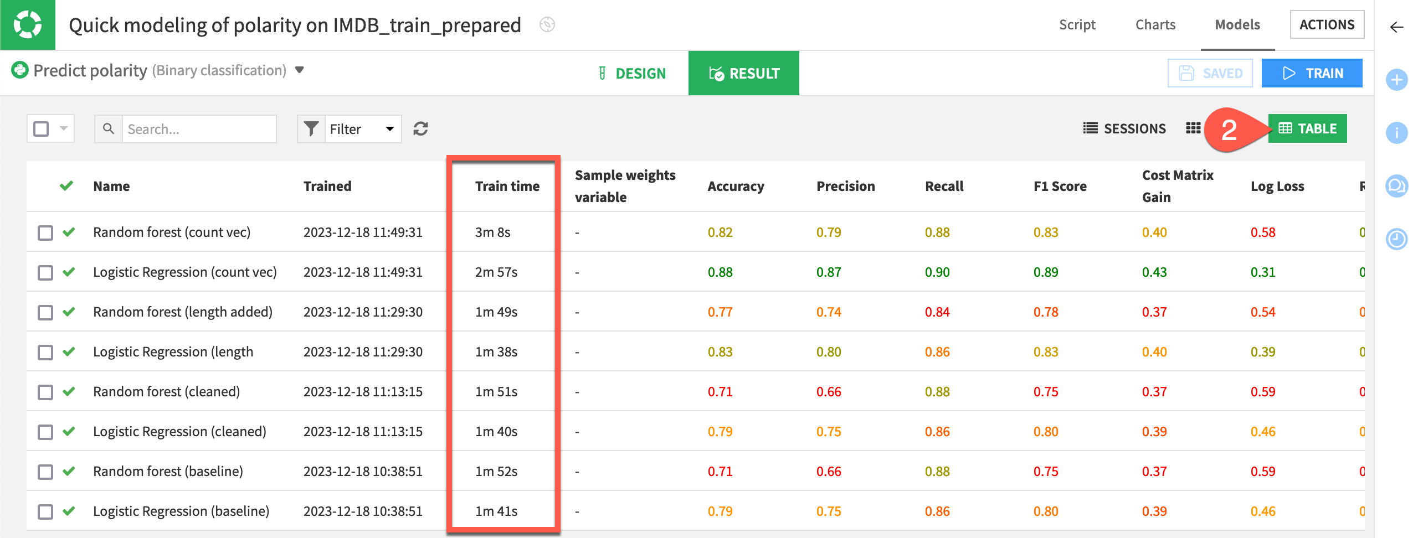Open the Logistic Regression (cleaned) model
This screenshot has height=538, width=1418.
tap(179, 431)
